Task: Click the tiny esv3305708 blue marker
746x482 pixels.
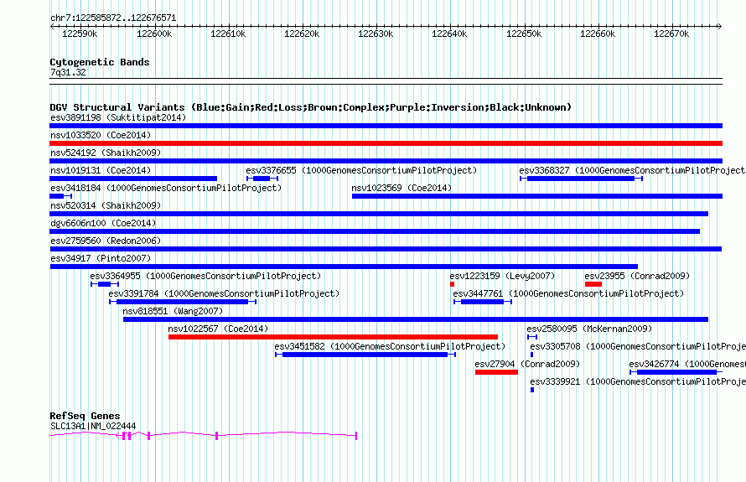Action: click(532, 355)
